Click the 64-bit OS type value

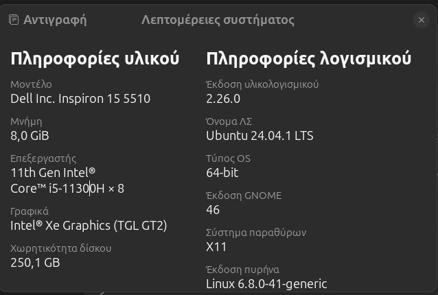click(x=222, y=173)
